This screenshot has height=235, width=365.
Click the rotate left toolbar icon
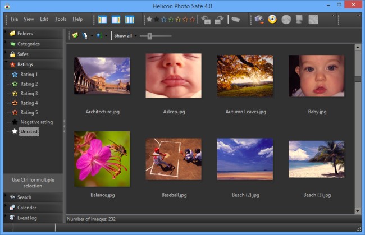point(206,19)
